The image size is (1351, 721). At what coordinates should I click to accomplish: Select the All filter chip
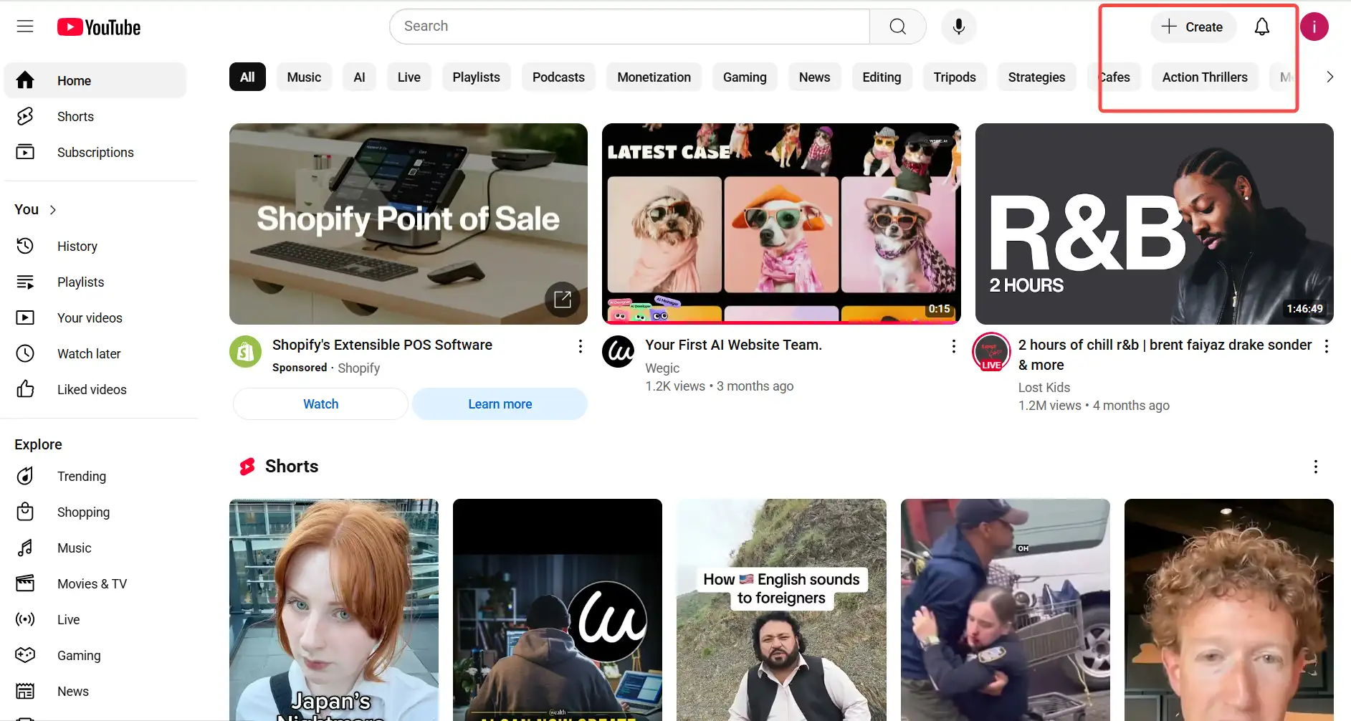tap(247, 77)
